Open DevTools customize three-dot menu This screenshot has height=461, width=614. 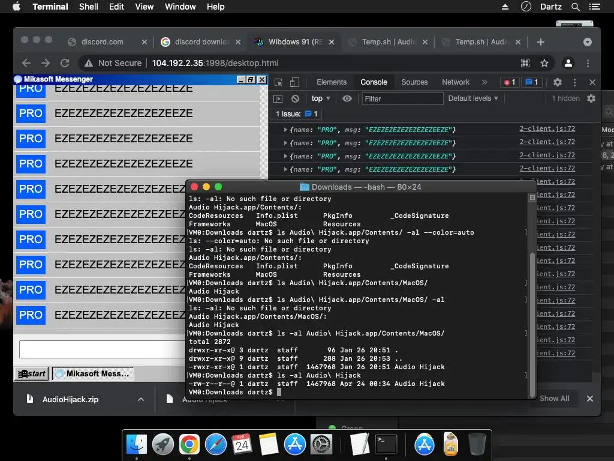[x=574, y=82]
